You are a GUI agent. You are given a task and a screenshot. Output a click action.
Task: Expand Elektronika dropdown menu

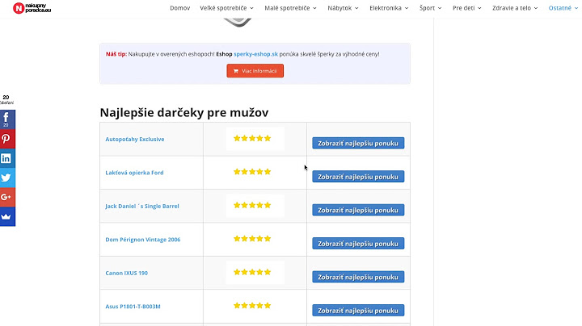[x=389, y=8]
